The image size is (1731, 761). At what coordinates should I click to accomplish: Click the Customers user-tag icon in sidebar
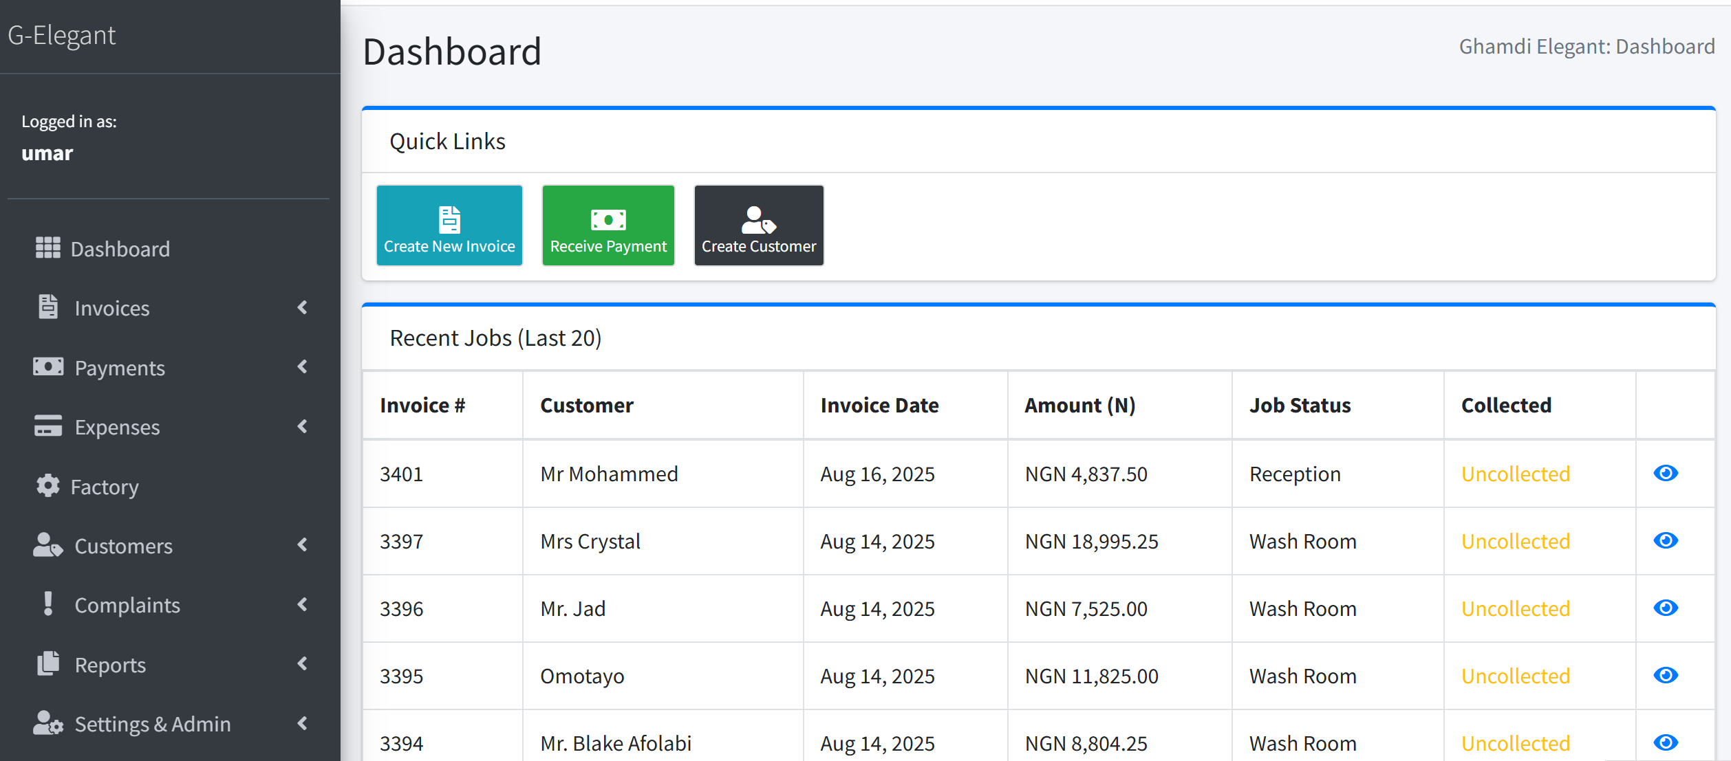pyautogui.click(x=47, y=544)
